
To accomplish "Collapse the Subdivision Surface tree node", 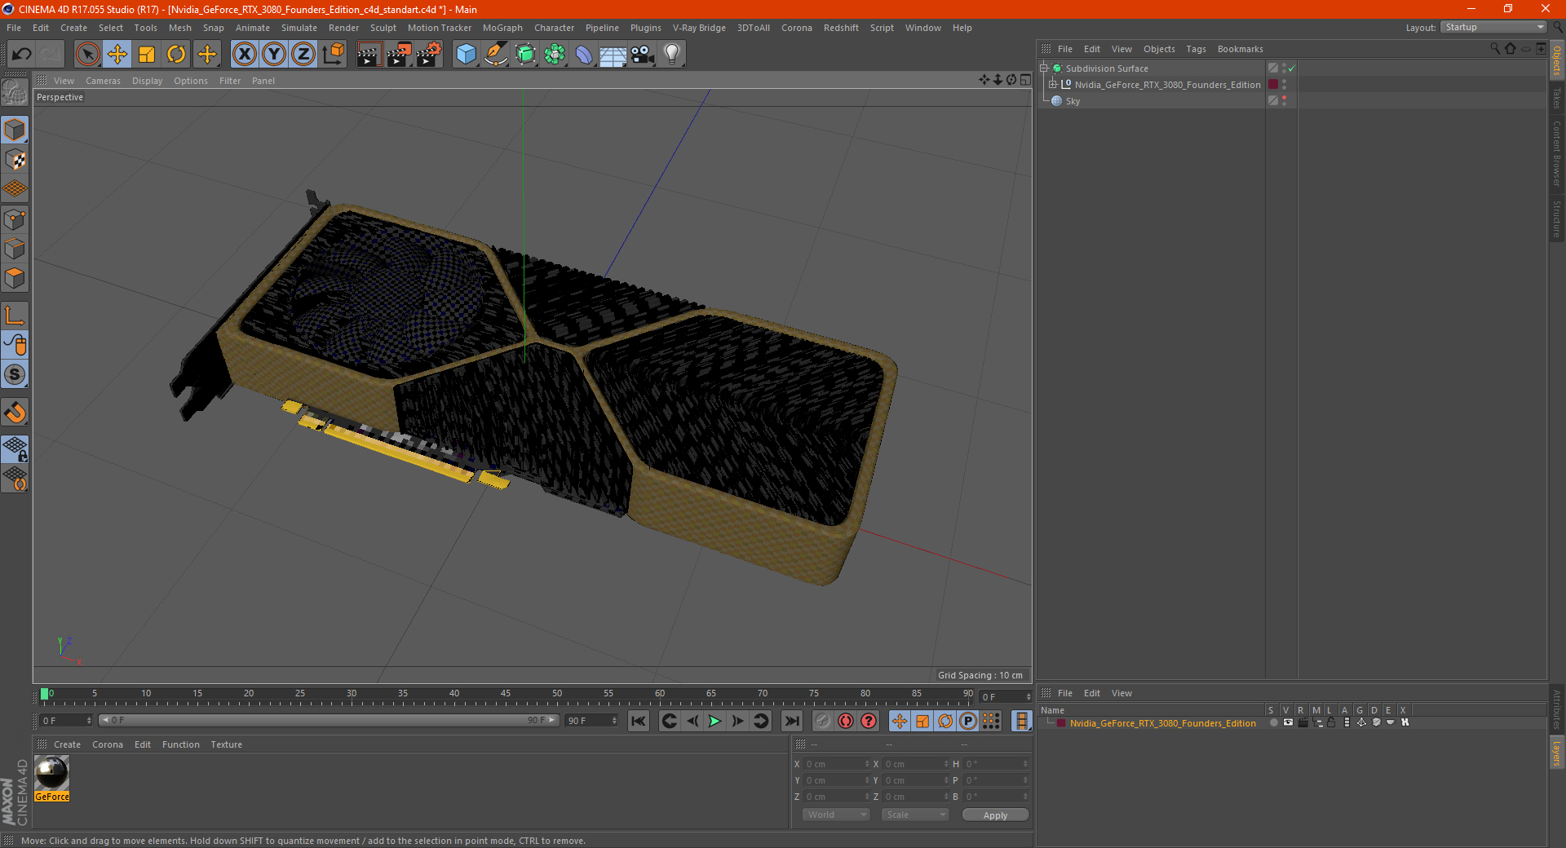I will (1044, 68).
